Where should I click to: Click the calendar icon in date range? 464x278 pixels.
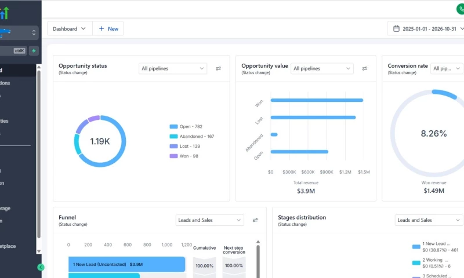[x=396, y=28]
